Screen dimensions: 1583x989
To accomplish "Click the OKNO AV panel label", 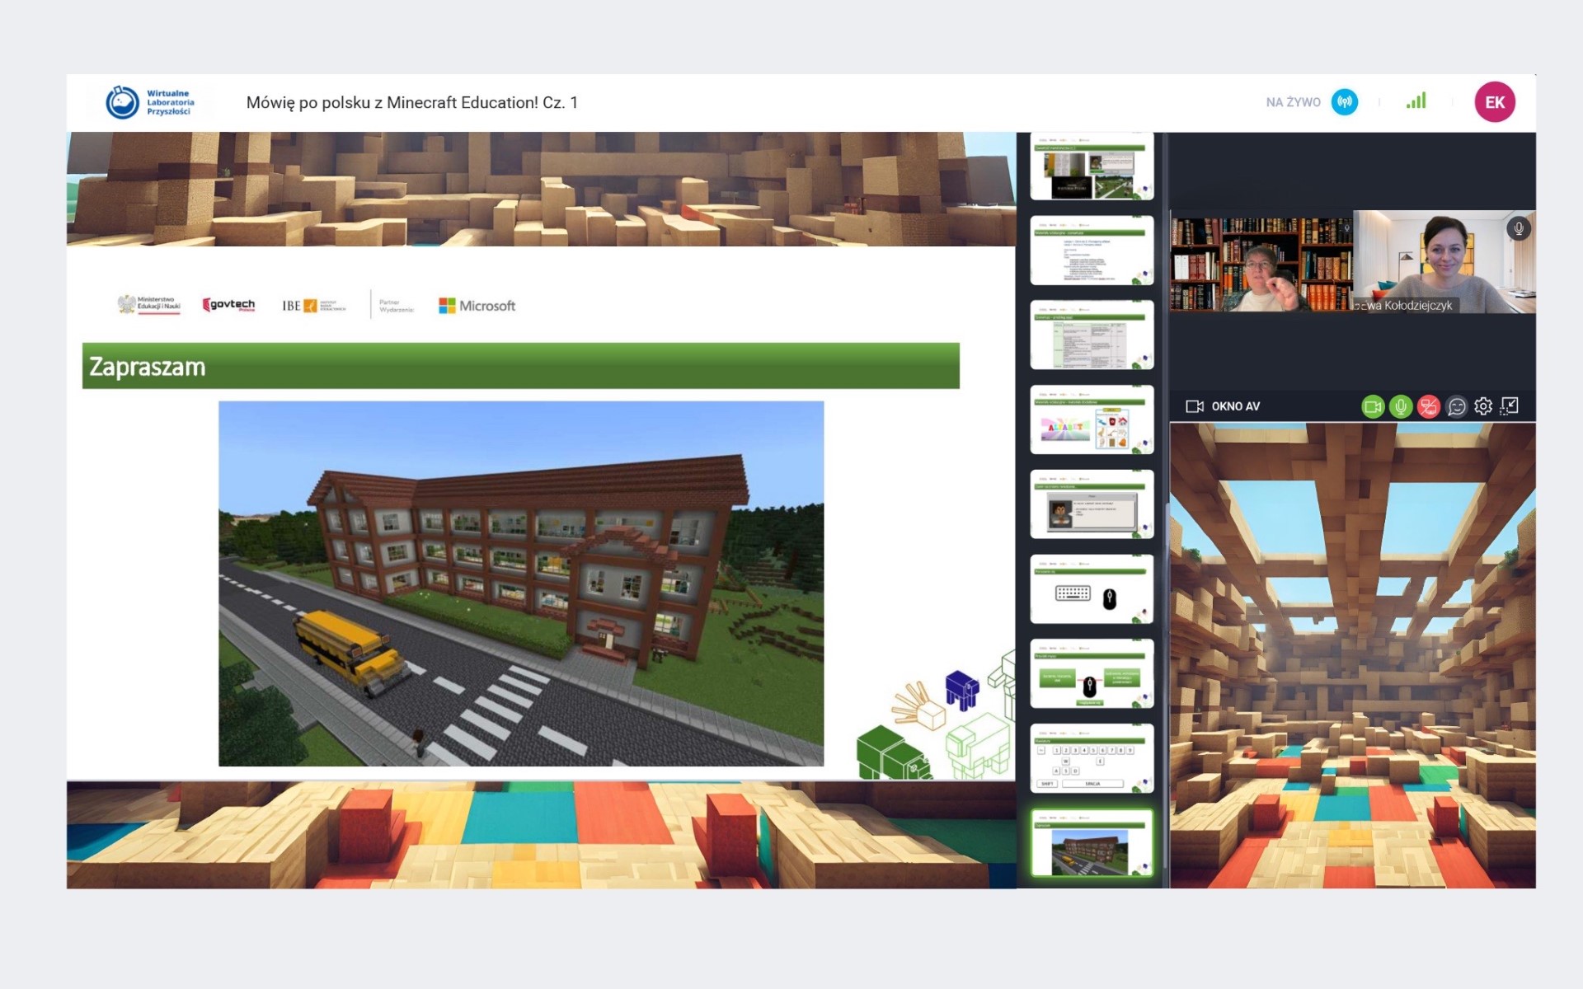I will pos(1235,406).
